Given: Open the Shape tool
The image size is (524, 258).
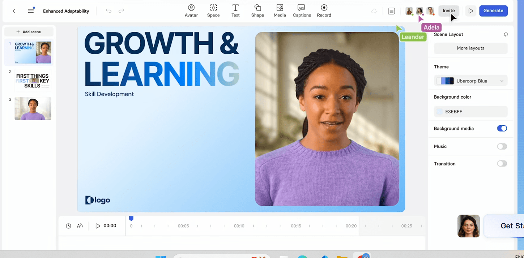Looking at the screenshot, I should point(257,11).
